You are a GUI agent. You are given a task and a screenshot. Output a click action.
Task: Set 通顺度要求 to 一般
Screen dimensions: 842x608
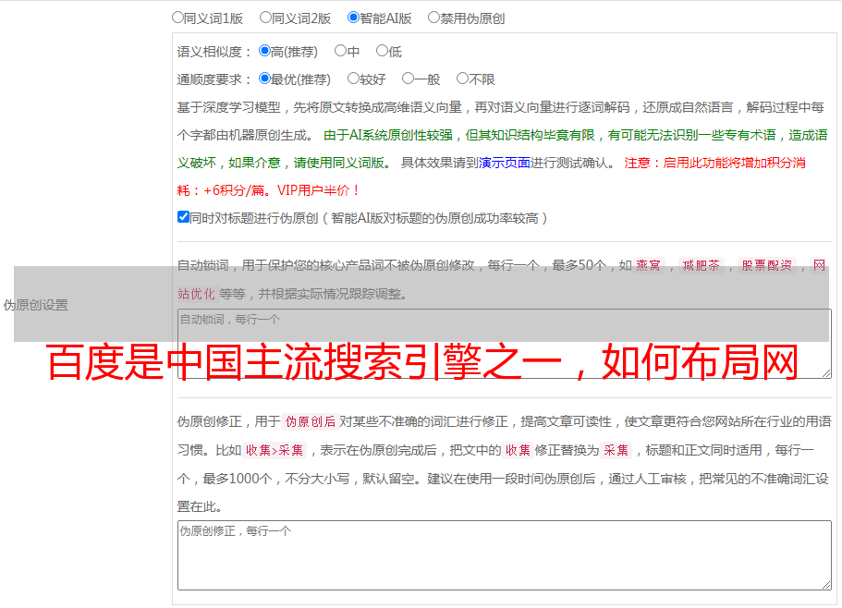coord(408,79)
